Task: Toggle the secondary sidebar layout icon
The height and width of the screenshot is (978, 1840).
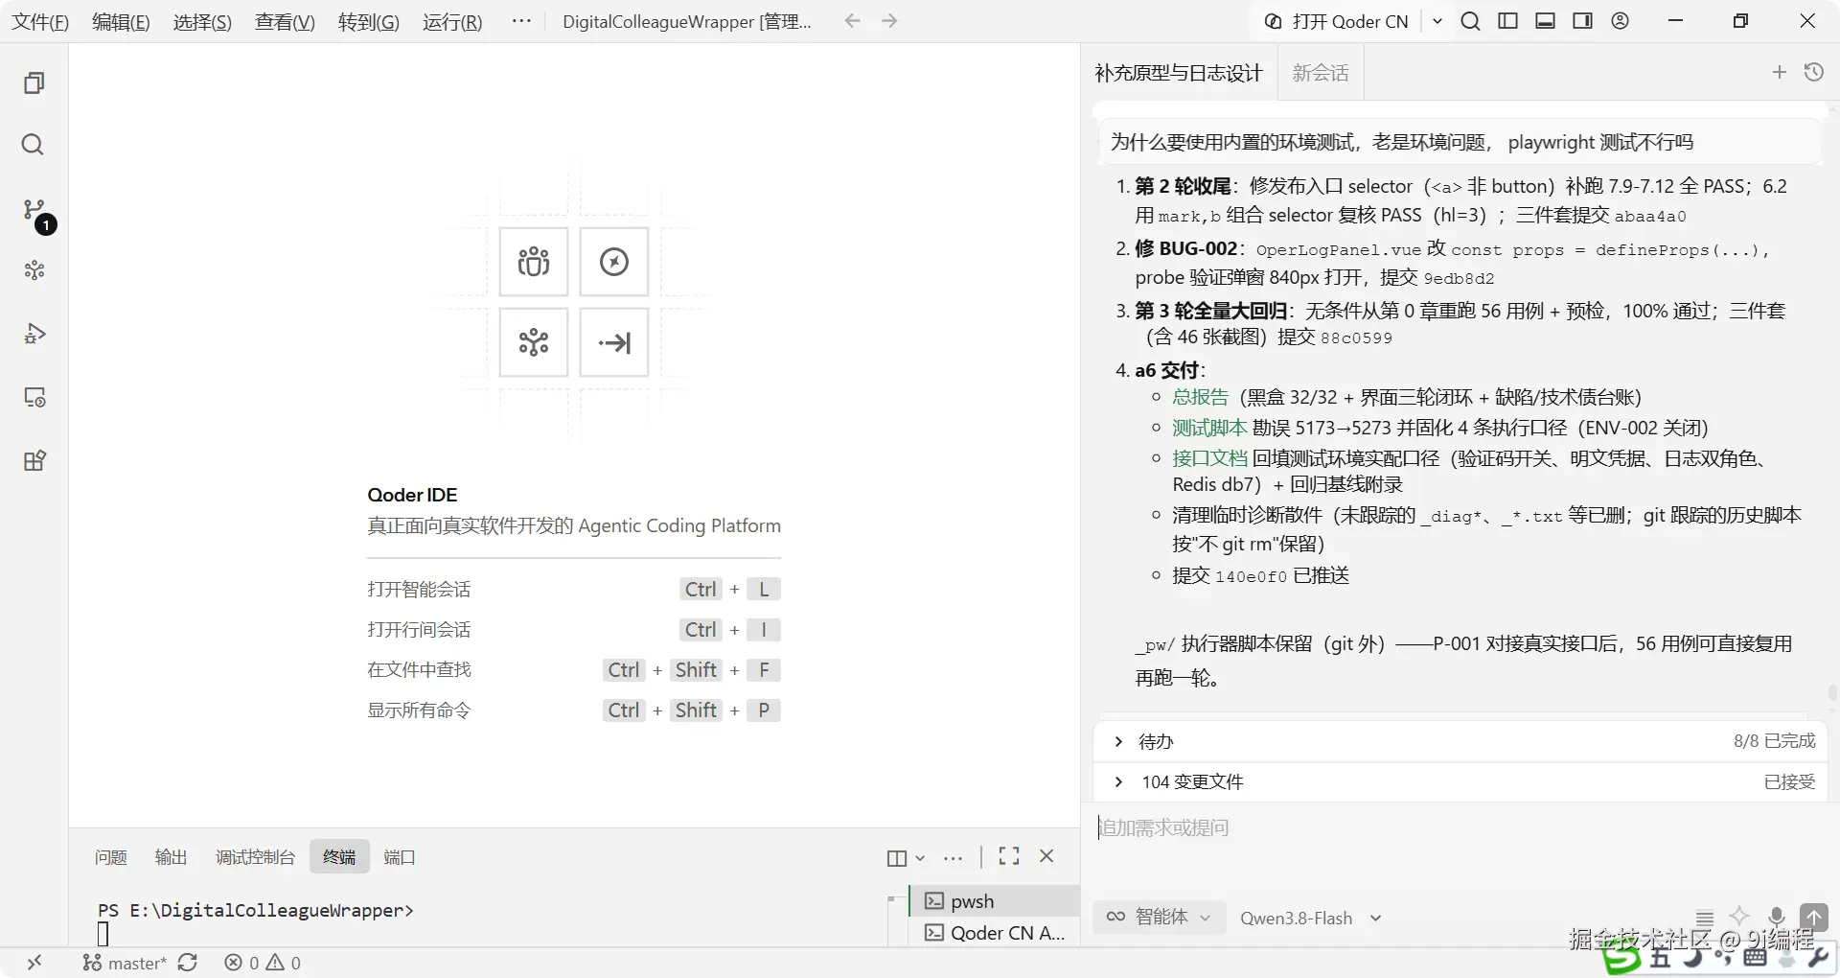Action: click(1583, 21)
